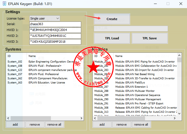The image size is (187, 134).
Task: Click Systems list horizontal scrollbar thumb
Action: click(x=31, y=118)
